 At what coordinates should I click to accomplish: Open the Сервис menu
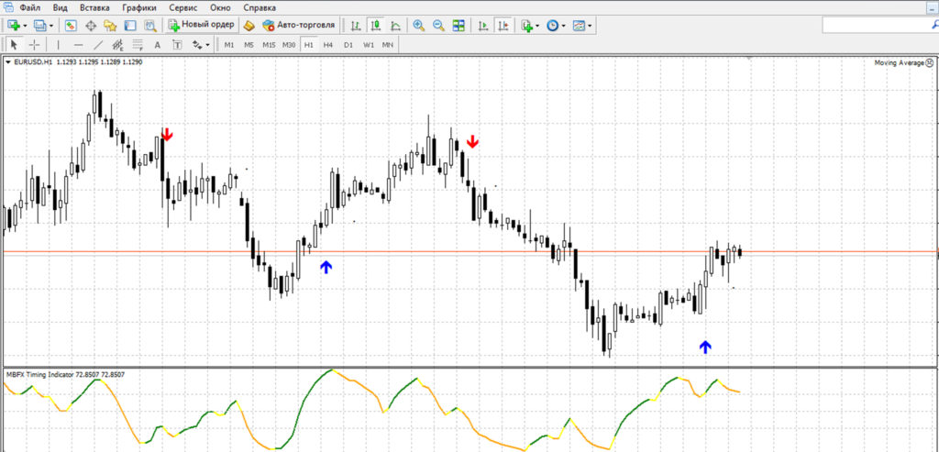183,7
